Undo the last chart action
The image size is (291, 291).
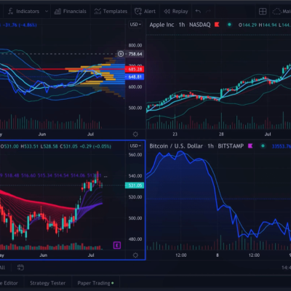click(x=198, y=11)
